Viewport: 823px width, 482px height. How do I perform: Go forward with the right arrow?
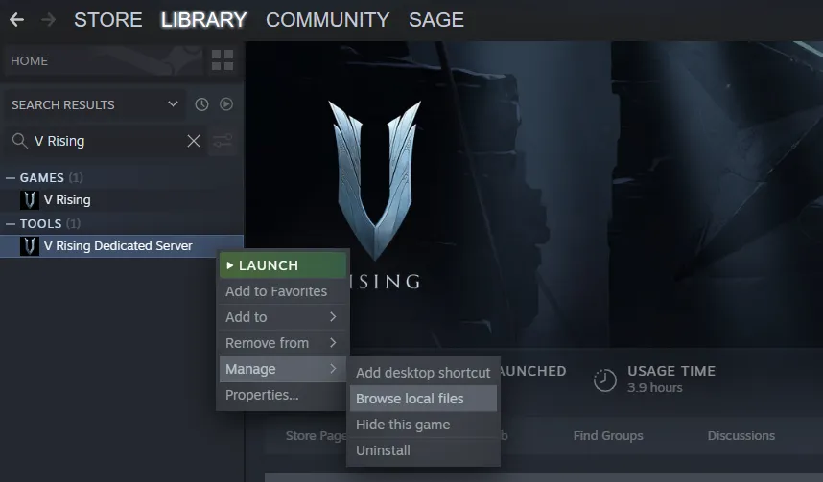(x=48, y=20)
